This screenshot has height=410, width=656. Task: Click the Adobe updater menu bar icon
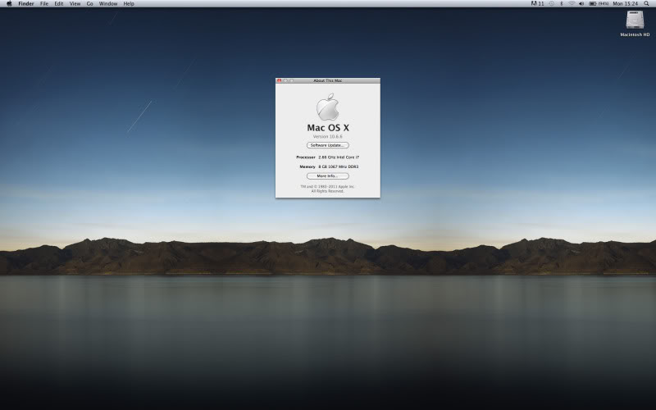[534, 3]
